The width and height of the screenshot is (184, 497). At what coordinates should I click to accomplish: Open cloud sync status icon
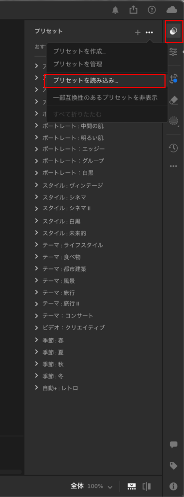(172, 10)
